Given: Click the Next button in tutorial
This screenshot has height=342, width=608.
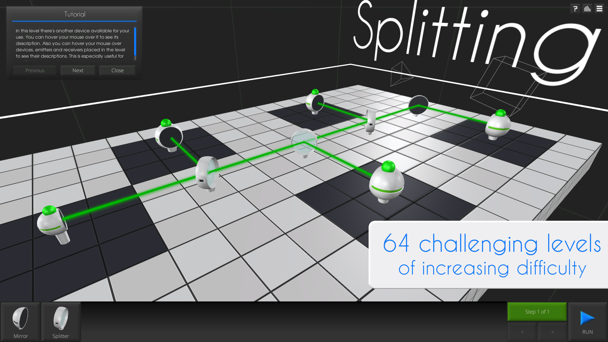Looking at the screenshot, I should tap(78, 70).
